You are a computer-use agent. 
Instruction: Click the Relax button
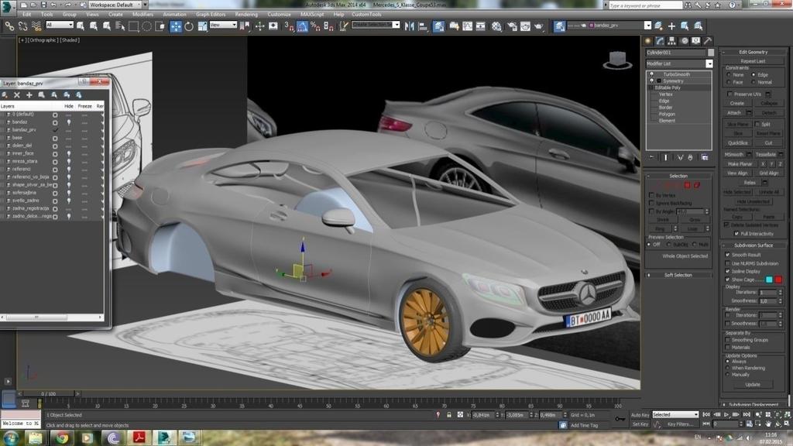tap(749, 183)
